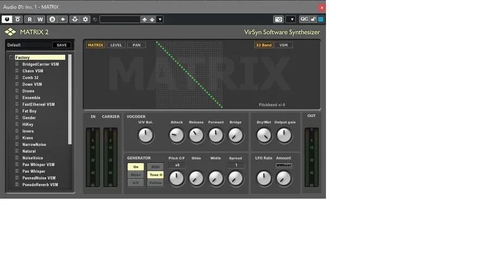Viewport: 482px width, 271px height.
Task: Click the Dry/Wet knob
Action: point(264,135)
